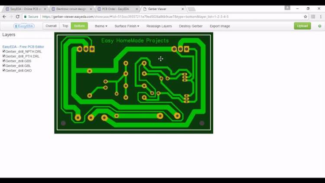Go back in browser history

[5, 16]
